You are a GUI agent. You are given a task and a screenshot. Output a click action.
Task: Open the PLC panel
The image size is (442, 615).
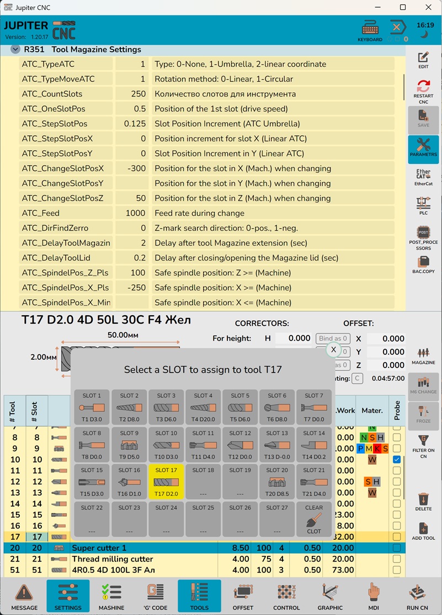[x=423, y=206]
